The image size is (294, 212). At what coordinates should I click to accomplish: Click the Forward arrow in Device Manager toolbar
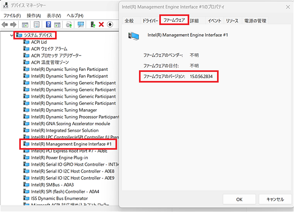(13, 25)
